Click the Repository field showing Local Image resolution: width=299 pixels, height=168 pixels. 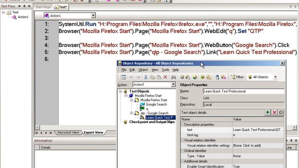[x=243, y=105]
